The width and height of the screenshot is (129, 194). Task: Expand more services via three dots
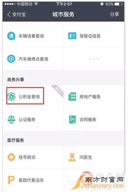point(94,59)
